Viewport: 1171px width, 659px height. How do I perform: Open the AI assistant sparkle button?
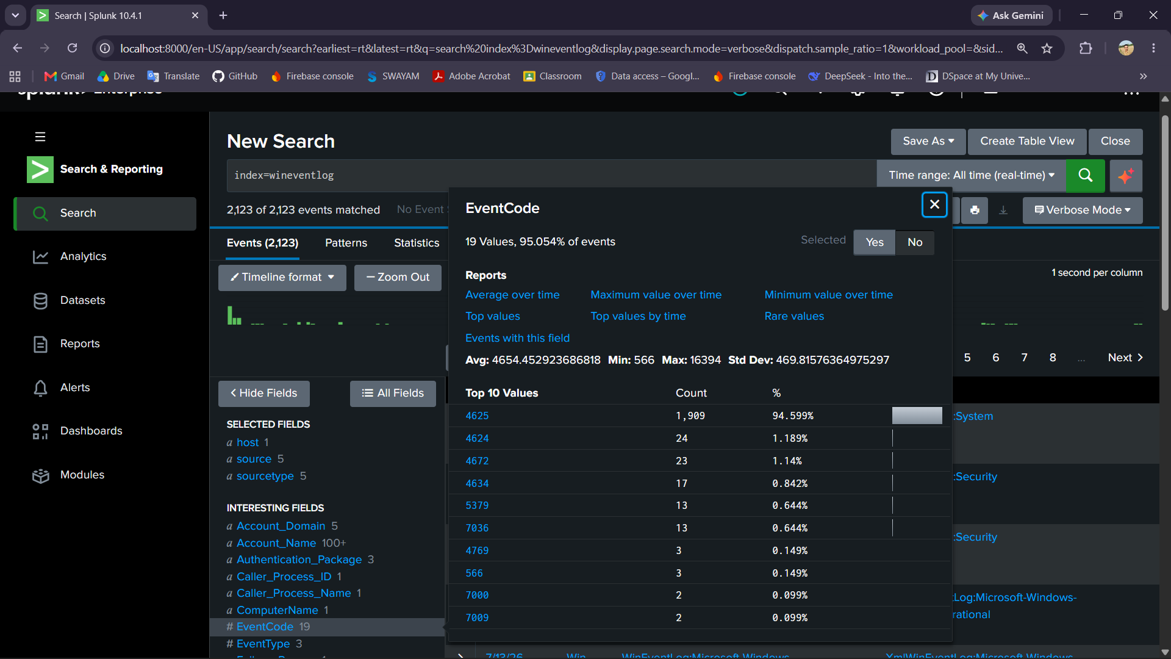pyautogui.click(x=1126, y=175)
